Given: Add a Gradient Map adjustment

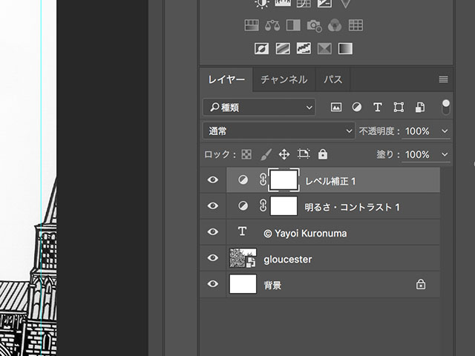Looking at the screenshot, I should [x=345, y=48].
